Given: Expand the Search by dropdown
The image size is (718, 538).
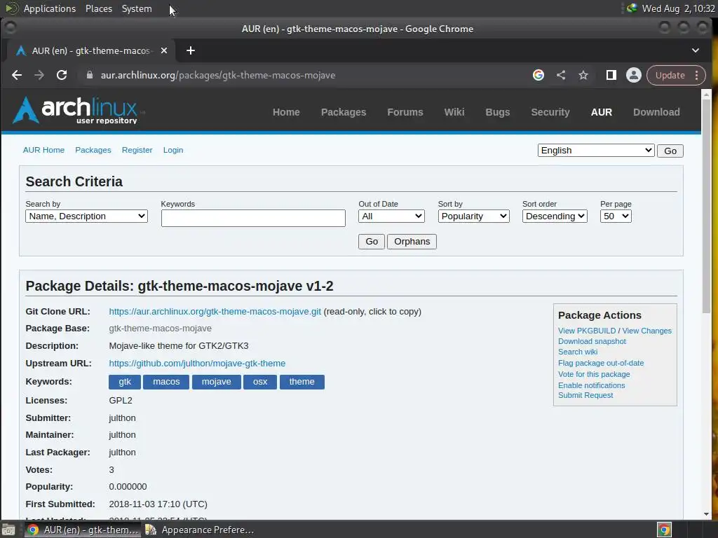Looking at the screenshot, I should click(86, 216).
